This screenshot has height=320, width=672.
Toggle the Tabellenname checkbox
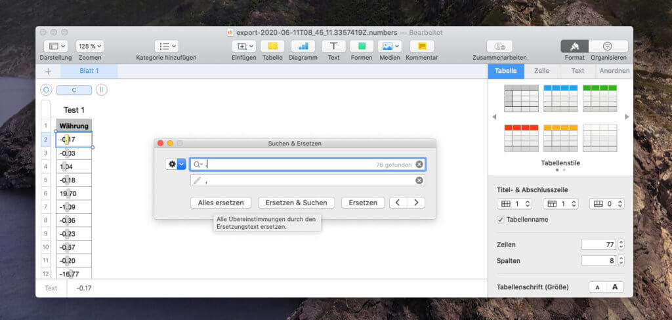point(501,220)
